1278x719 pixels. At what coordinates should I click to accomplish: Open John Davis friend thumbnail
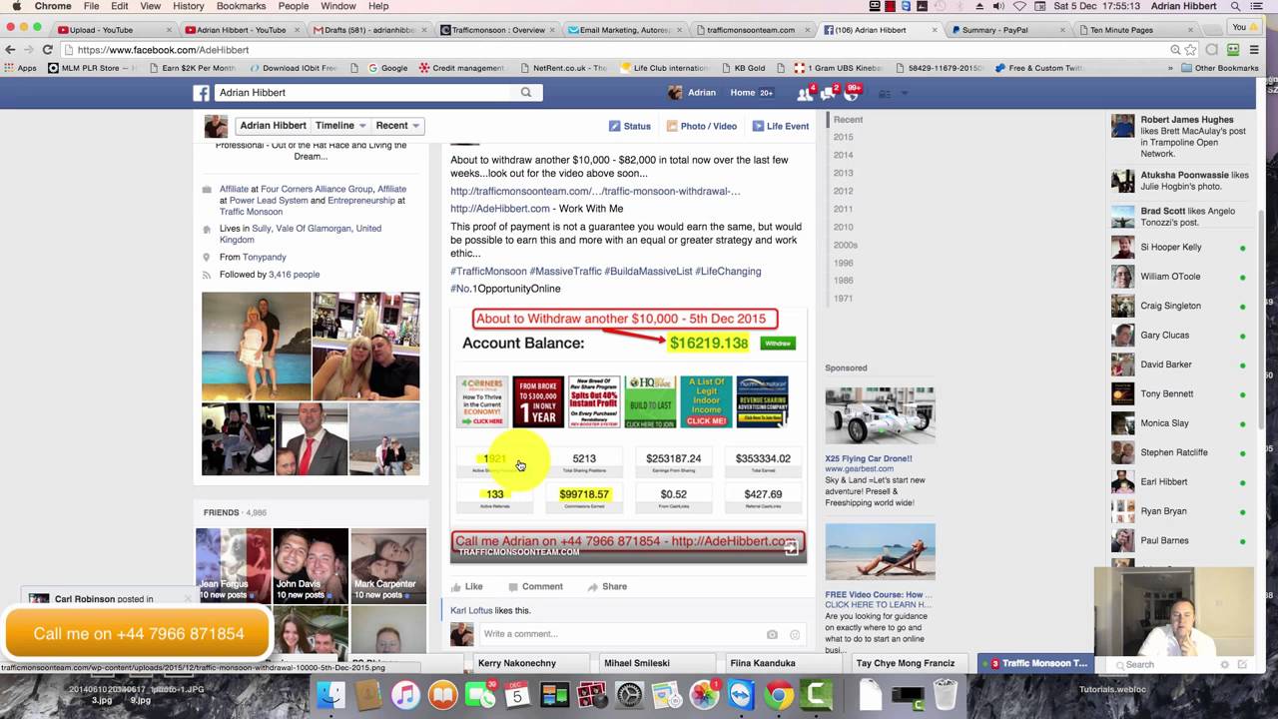click(x=312, y=566)
